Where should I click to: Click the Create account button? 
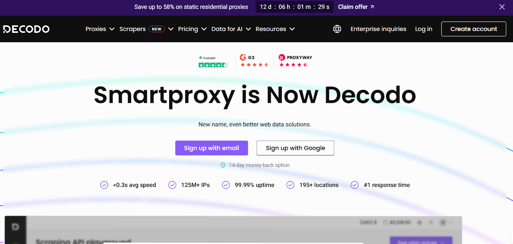coord(474,29)
